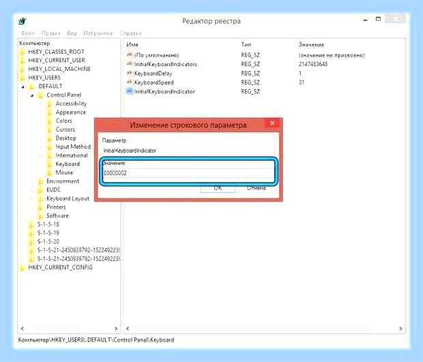Click the left arrow of tree pane scrollbar

(23, 329)
